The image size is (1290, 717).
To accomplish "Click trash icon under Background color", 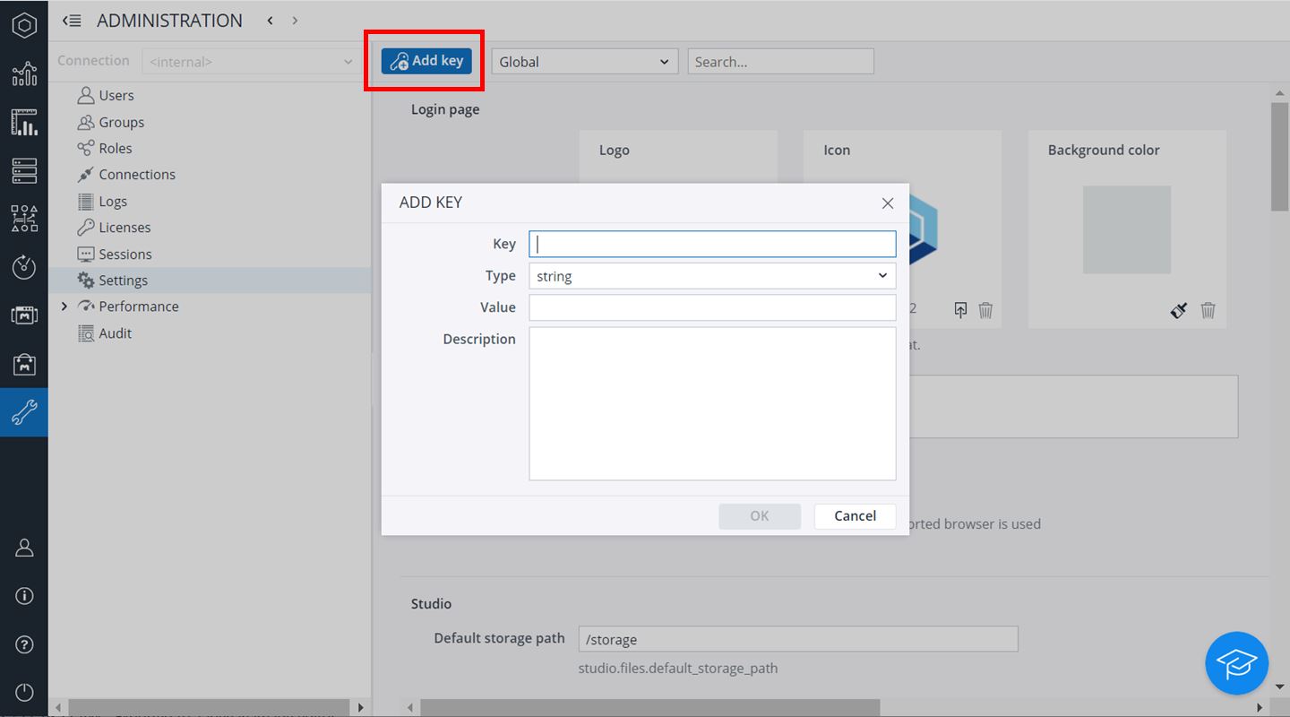I will point(1208,310).
